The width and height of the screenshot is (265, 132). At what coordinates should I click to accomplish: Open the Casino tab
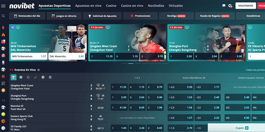coord(111,6)
